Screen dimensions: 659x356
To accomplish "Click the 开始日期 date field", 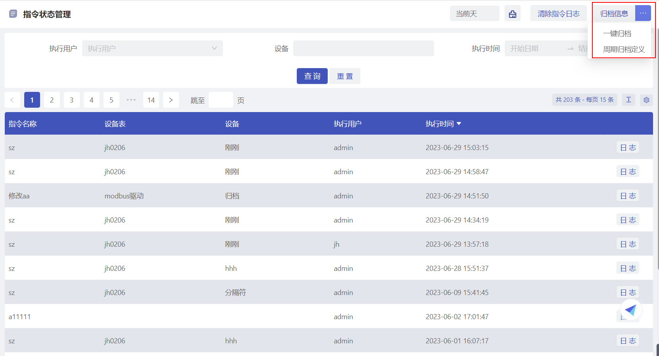I will click(x=525, y=48).
